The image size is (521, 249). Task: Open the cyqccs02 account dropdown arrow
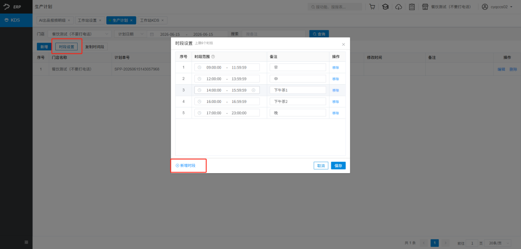(x=511, y=7)
